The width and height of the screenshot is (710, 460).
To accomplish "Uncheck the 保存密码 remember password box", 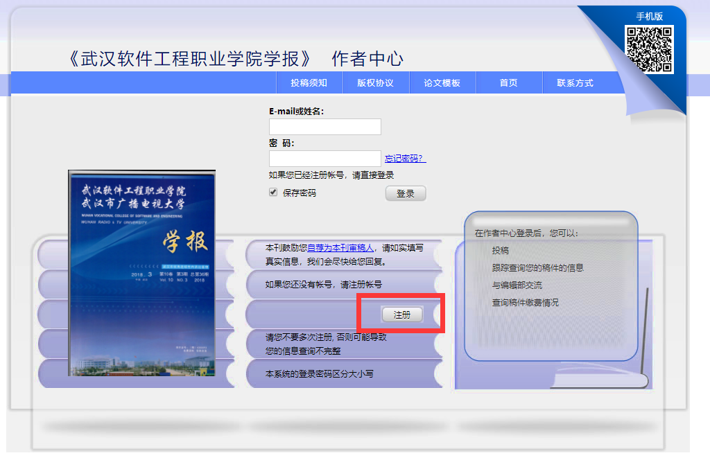I will [x=273, y=193].
